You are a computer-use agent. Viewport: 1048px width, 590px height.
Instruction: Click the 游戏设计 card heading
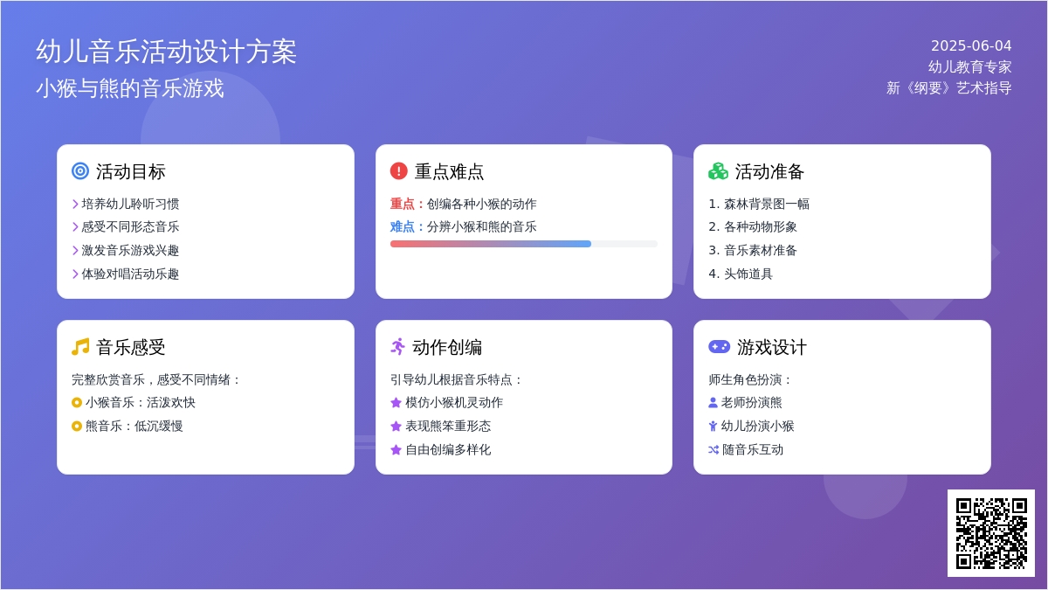click(x=772, y=347)
